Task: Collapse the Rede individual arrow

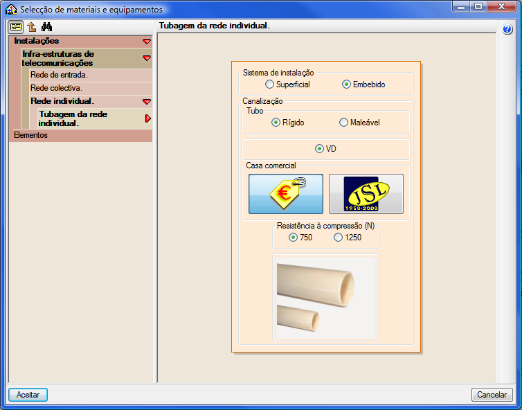Action: 146,101
